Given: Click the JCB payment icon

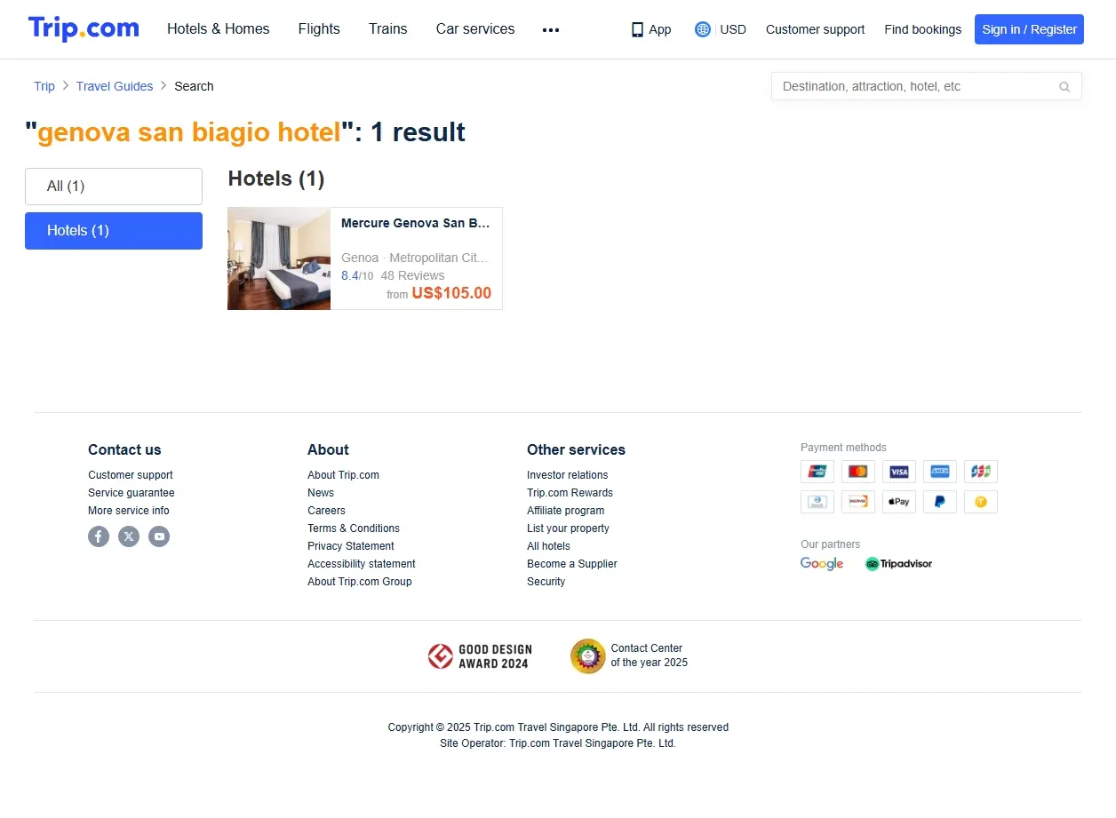Looking at the screenshot, I should pyautogui.click(x=981, y=472).
